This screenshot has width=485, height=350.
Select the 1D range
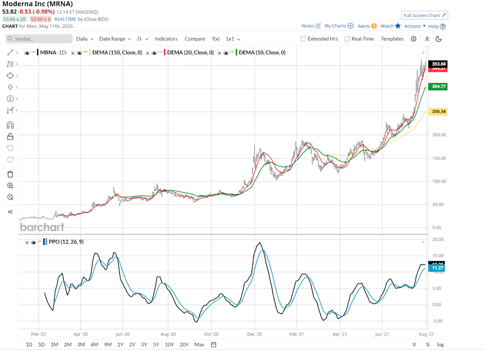point(29,344)
